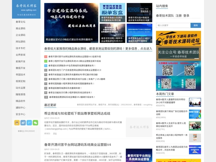Open 春哥月老盲盒交友源码系统重磅发布 list item

[x=73, y=74]
